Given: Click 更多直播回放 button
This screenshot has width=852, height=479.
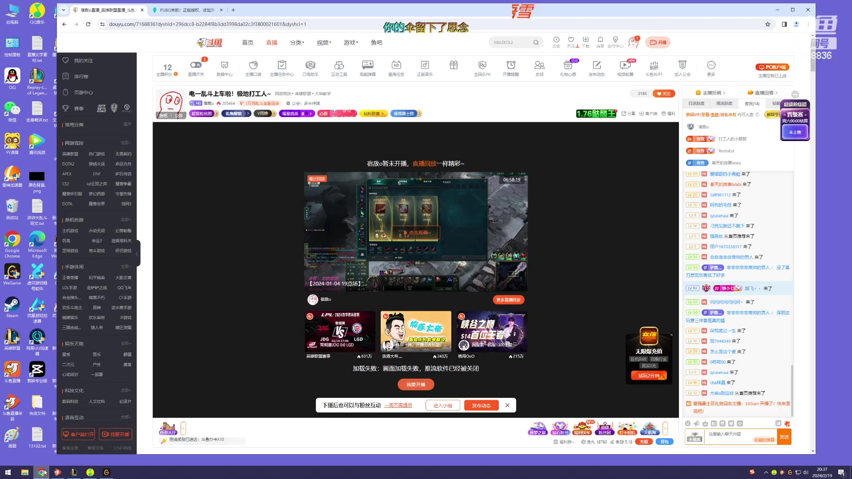Looking at the screenshot, I should pos(509,300).
